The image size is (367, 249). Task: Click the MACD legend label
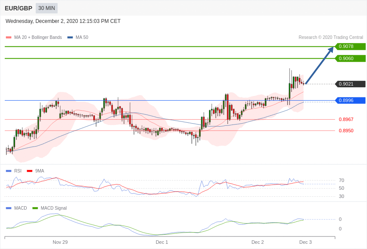pos(20,208)
